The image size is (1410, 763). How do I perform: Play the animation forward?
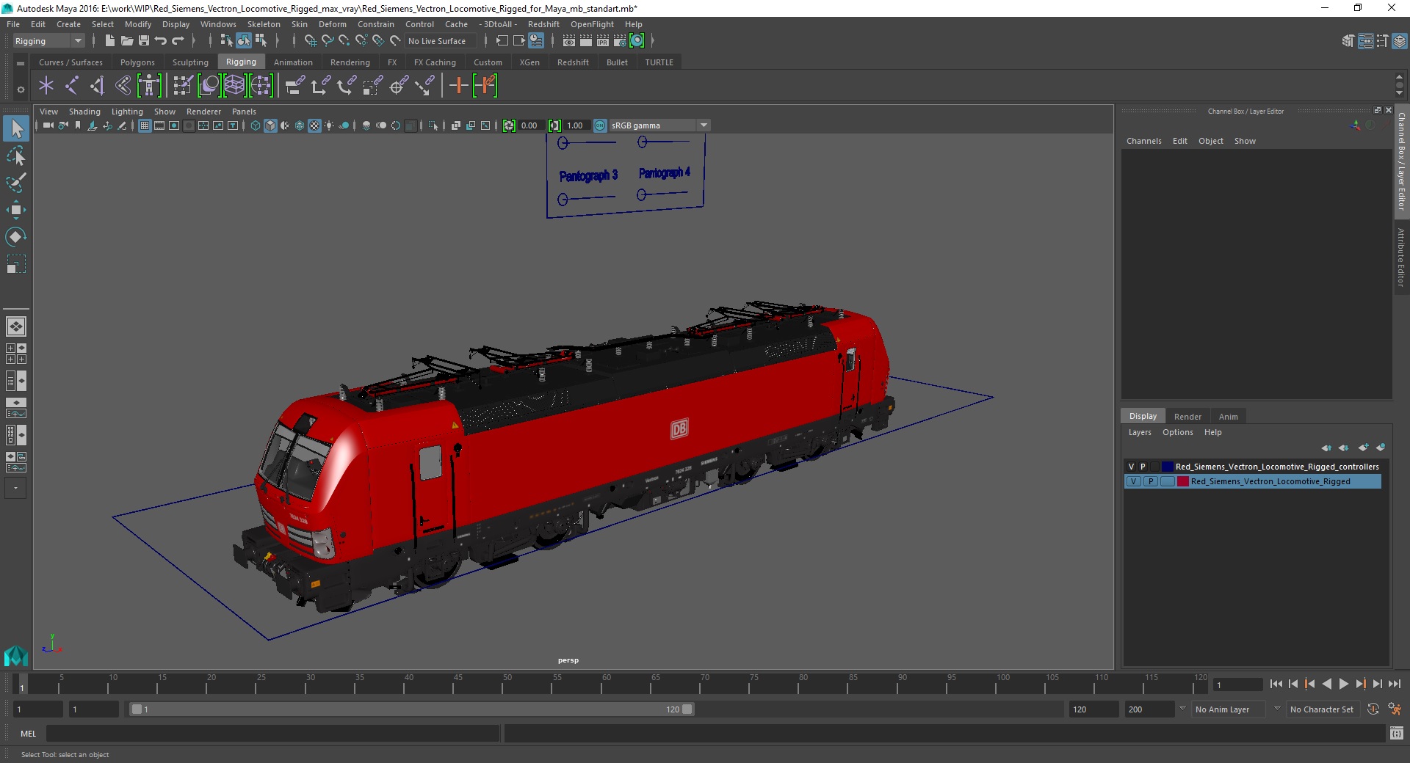[x=1343, y=684]
